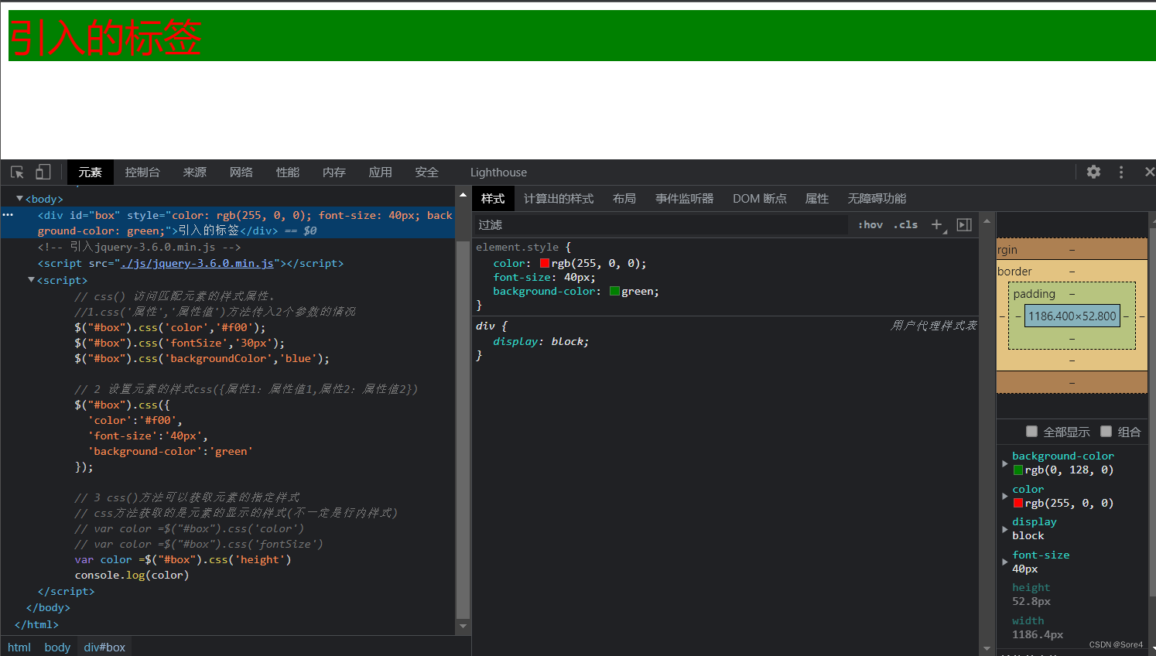The image size is (1156, 656).
Task: Open the 网络 tab
Action: 241,173
